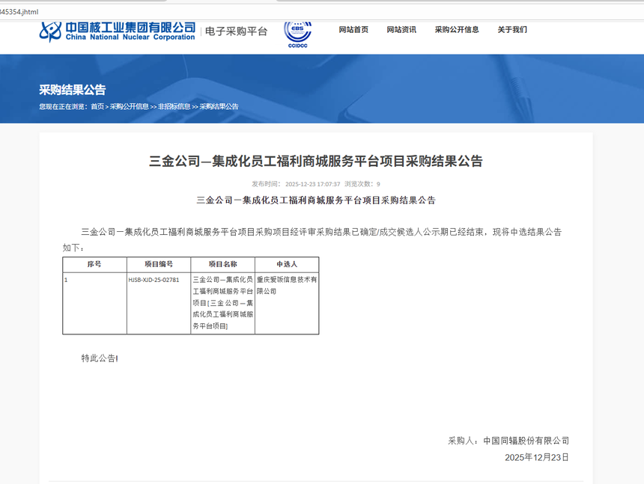
Task: Click the China National Nuclear Corporation logo
Action: click(118, 31)
